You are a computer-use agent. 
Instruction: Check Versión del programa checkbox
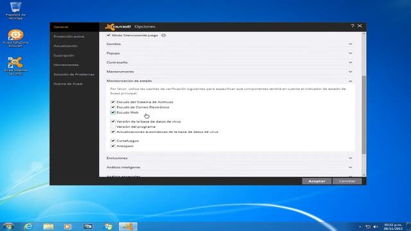(x=113, y=126)
